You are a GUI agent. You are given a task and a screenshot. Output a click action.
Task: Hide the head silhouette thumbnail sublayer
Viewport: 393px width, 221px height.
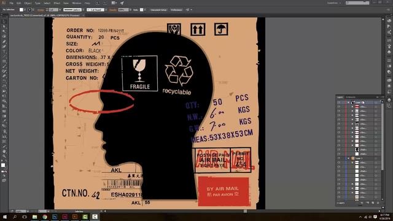point(339,150)
